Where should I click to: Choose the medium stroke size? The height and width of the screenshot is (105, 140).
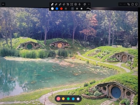click(x=77, y=9)
